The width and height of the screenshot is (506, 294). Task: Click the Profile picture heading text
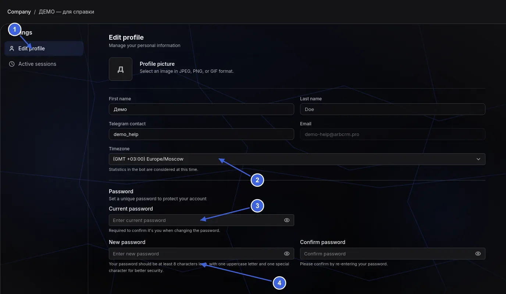click(157, 64)
